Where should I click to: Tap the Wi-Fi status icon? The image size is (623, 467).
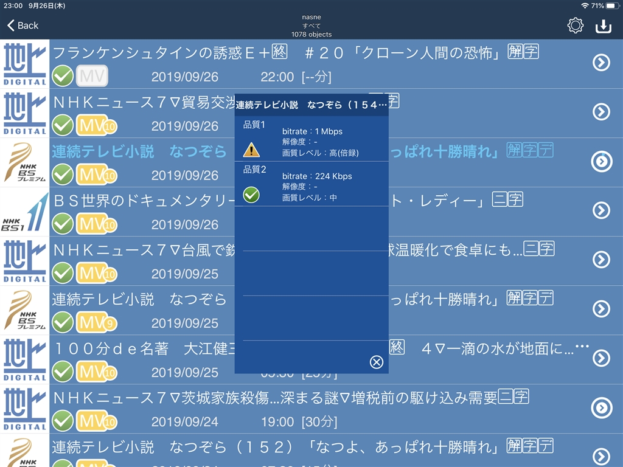(x=585, y=5)
